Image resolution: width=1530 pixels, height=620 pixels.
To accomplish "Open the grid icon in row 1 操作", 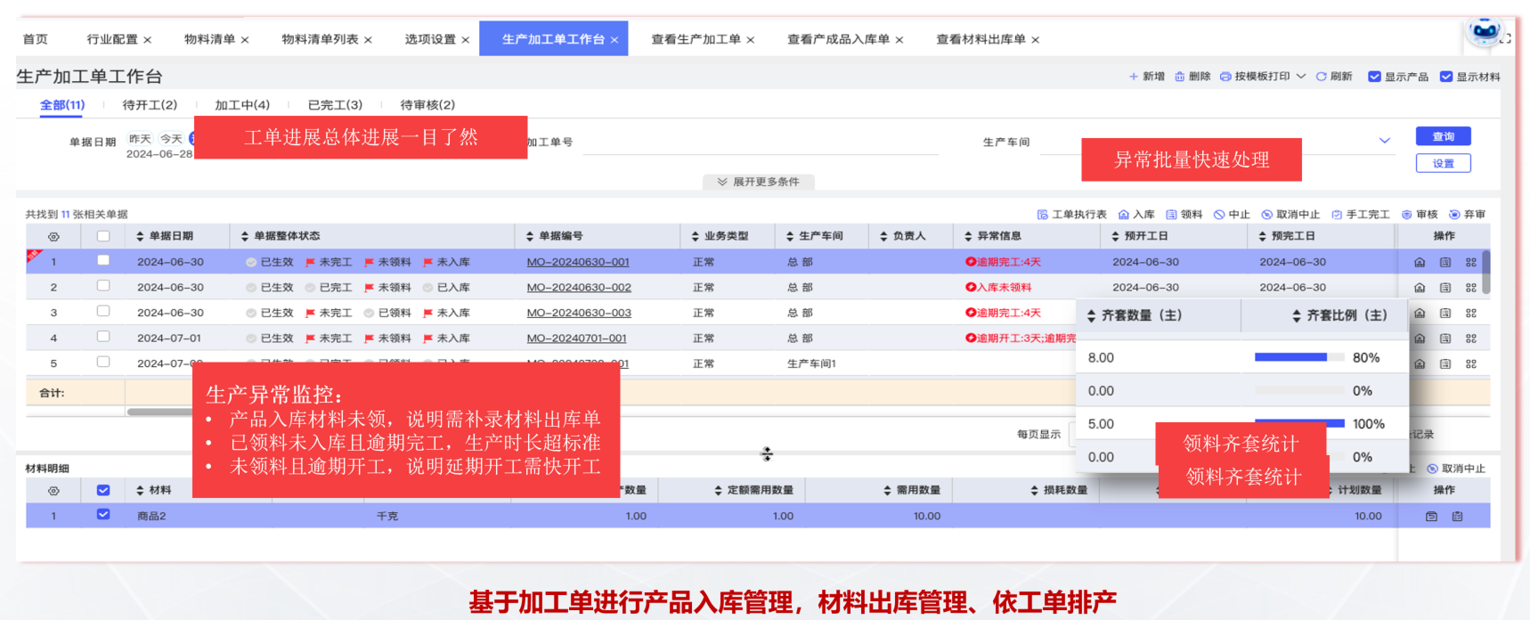I will point(1471,262).
